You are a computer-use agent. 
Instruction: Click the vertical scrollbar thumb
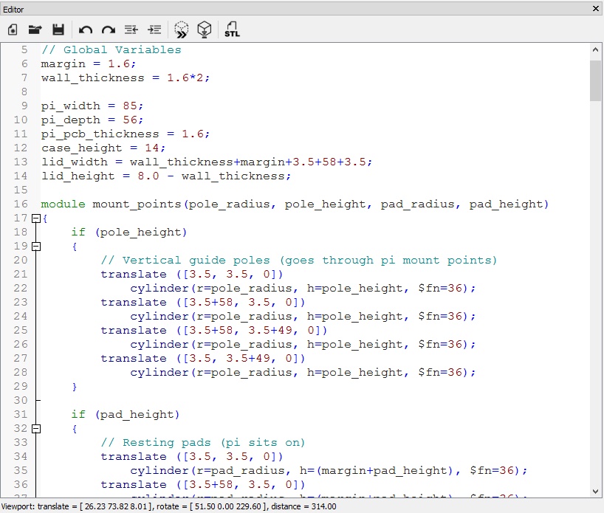point(595,80)
